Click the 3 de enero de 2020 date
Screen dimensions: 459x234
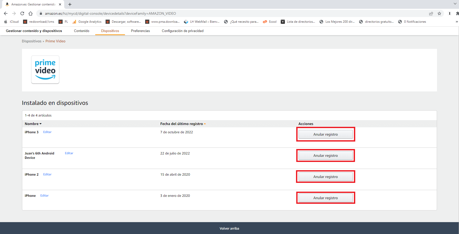tap(175, 196)
